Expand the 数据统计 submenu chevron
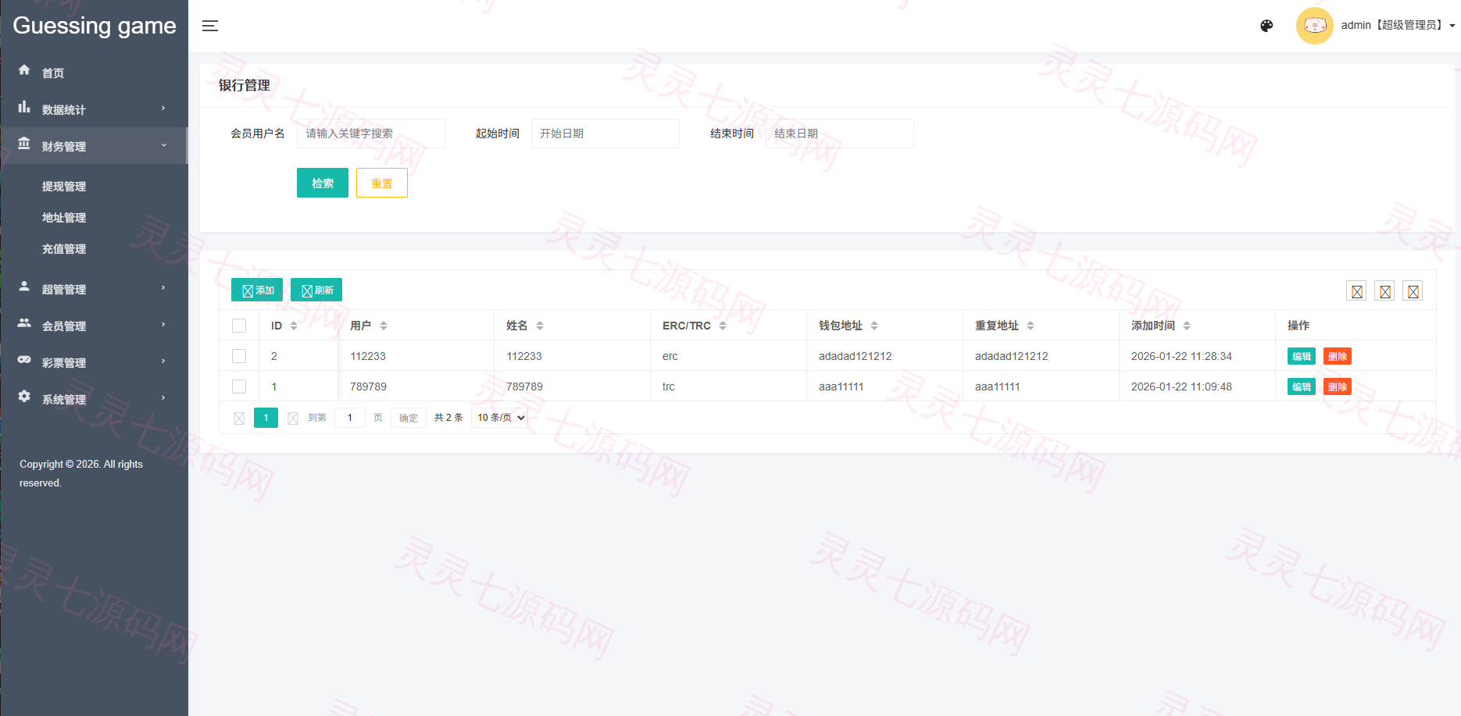This screenshot has height=716, width=1461. point(163,108)
